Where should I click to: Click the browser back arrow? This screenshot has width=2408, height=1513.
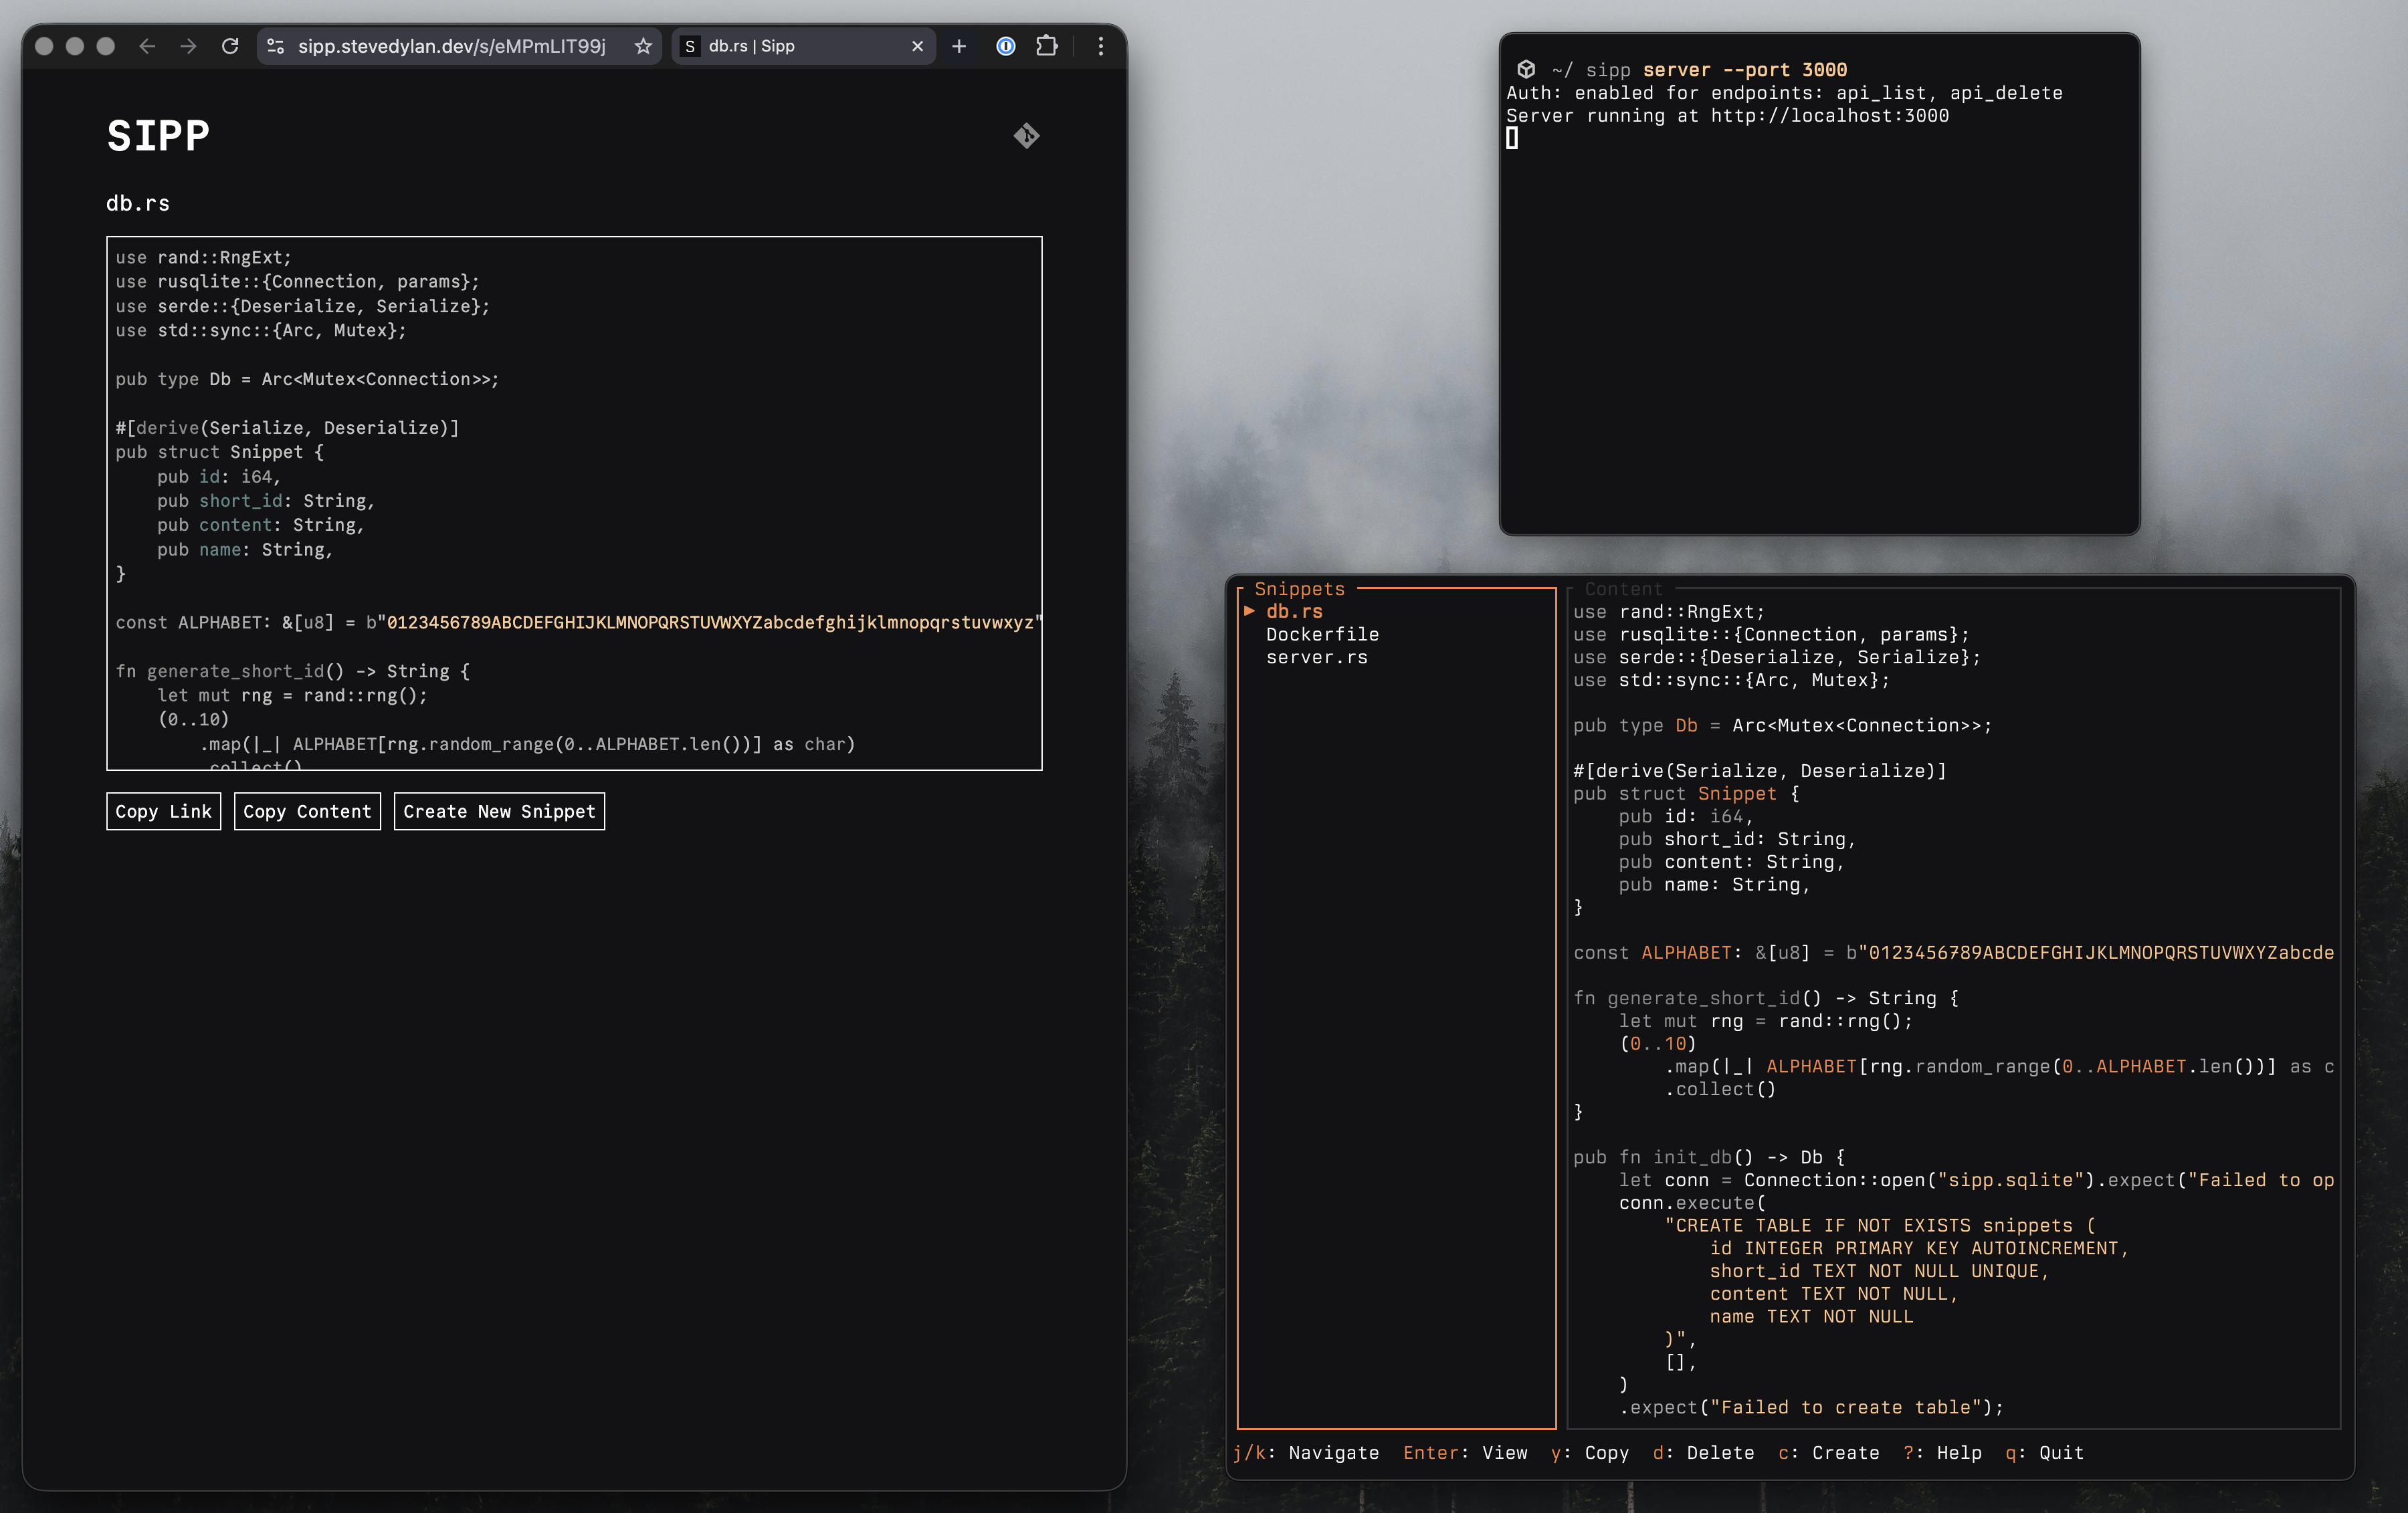(147, 46)
